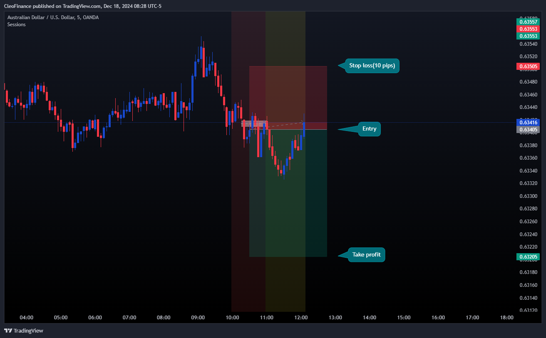Image resolution: width=546 pixels, height=338 pixels.
Task: Click the 0.63340 price axis tick
Action: click(528, 171)
